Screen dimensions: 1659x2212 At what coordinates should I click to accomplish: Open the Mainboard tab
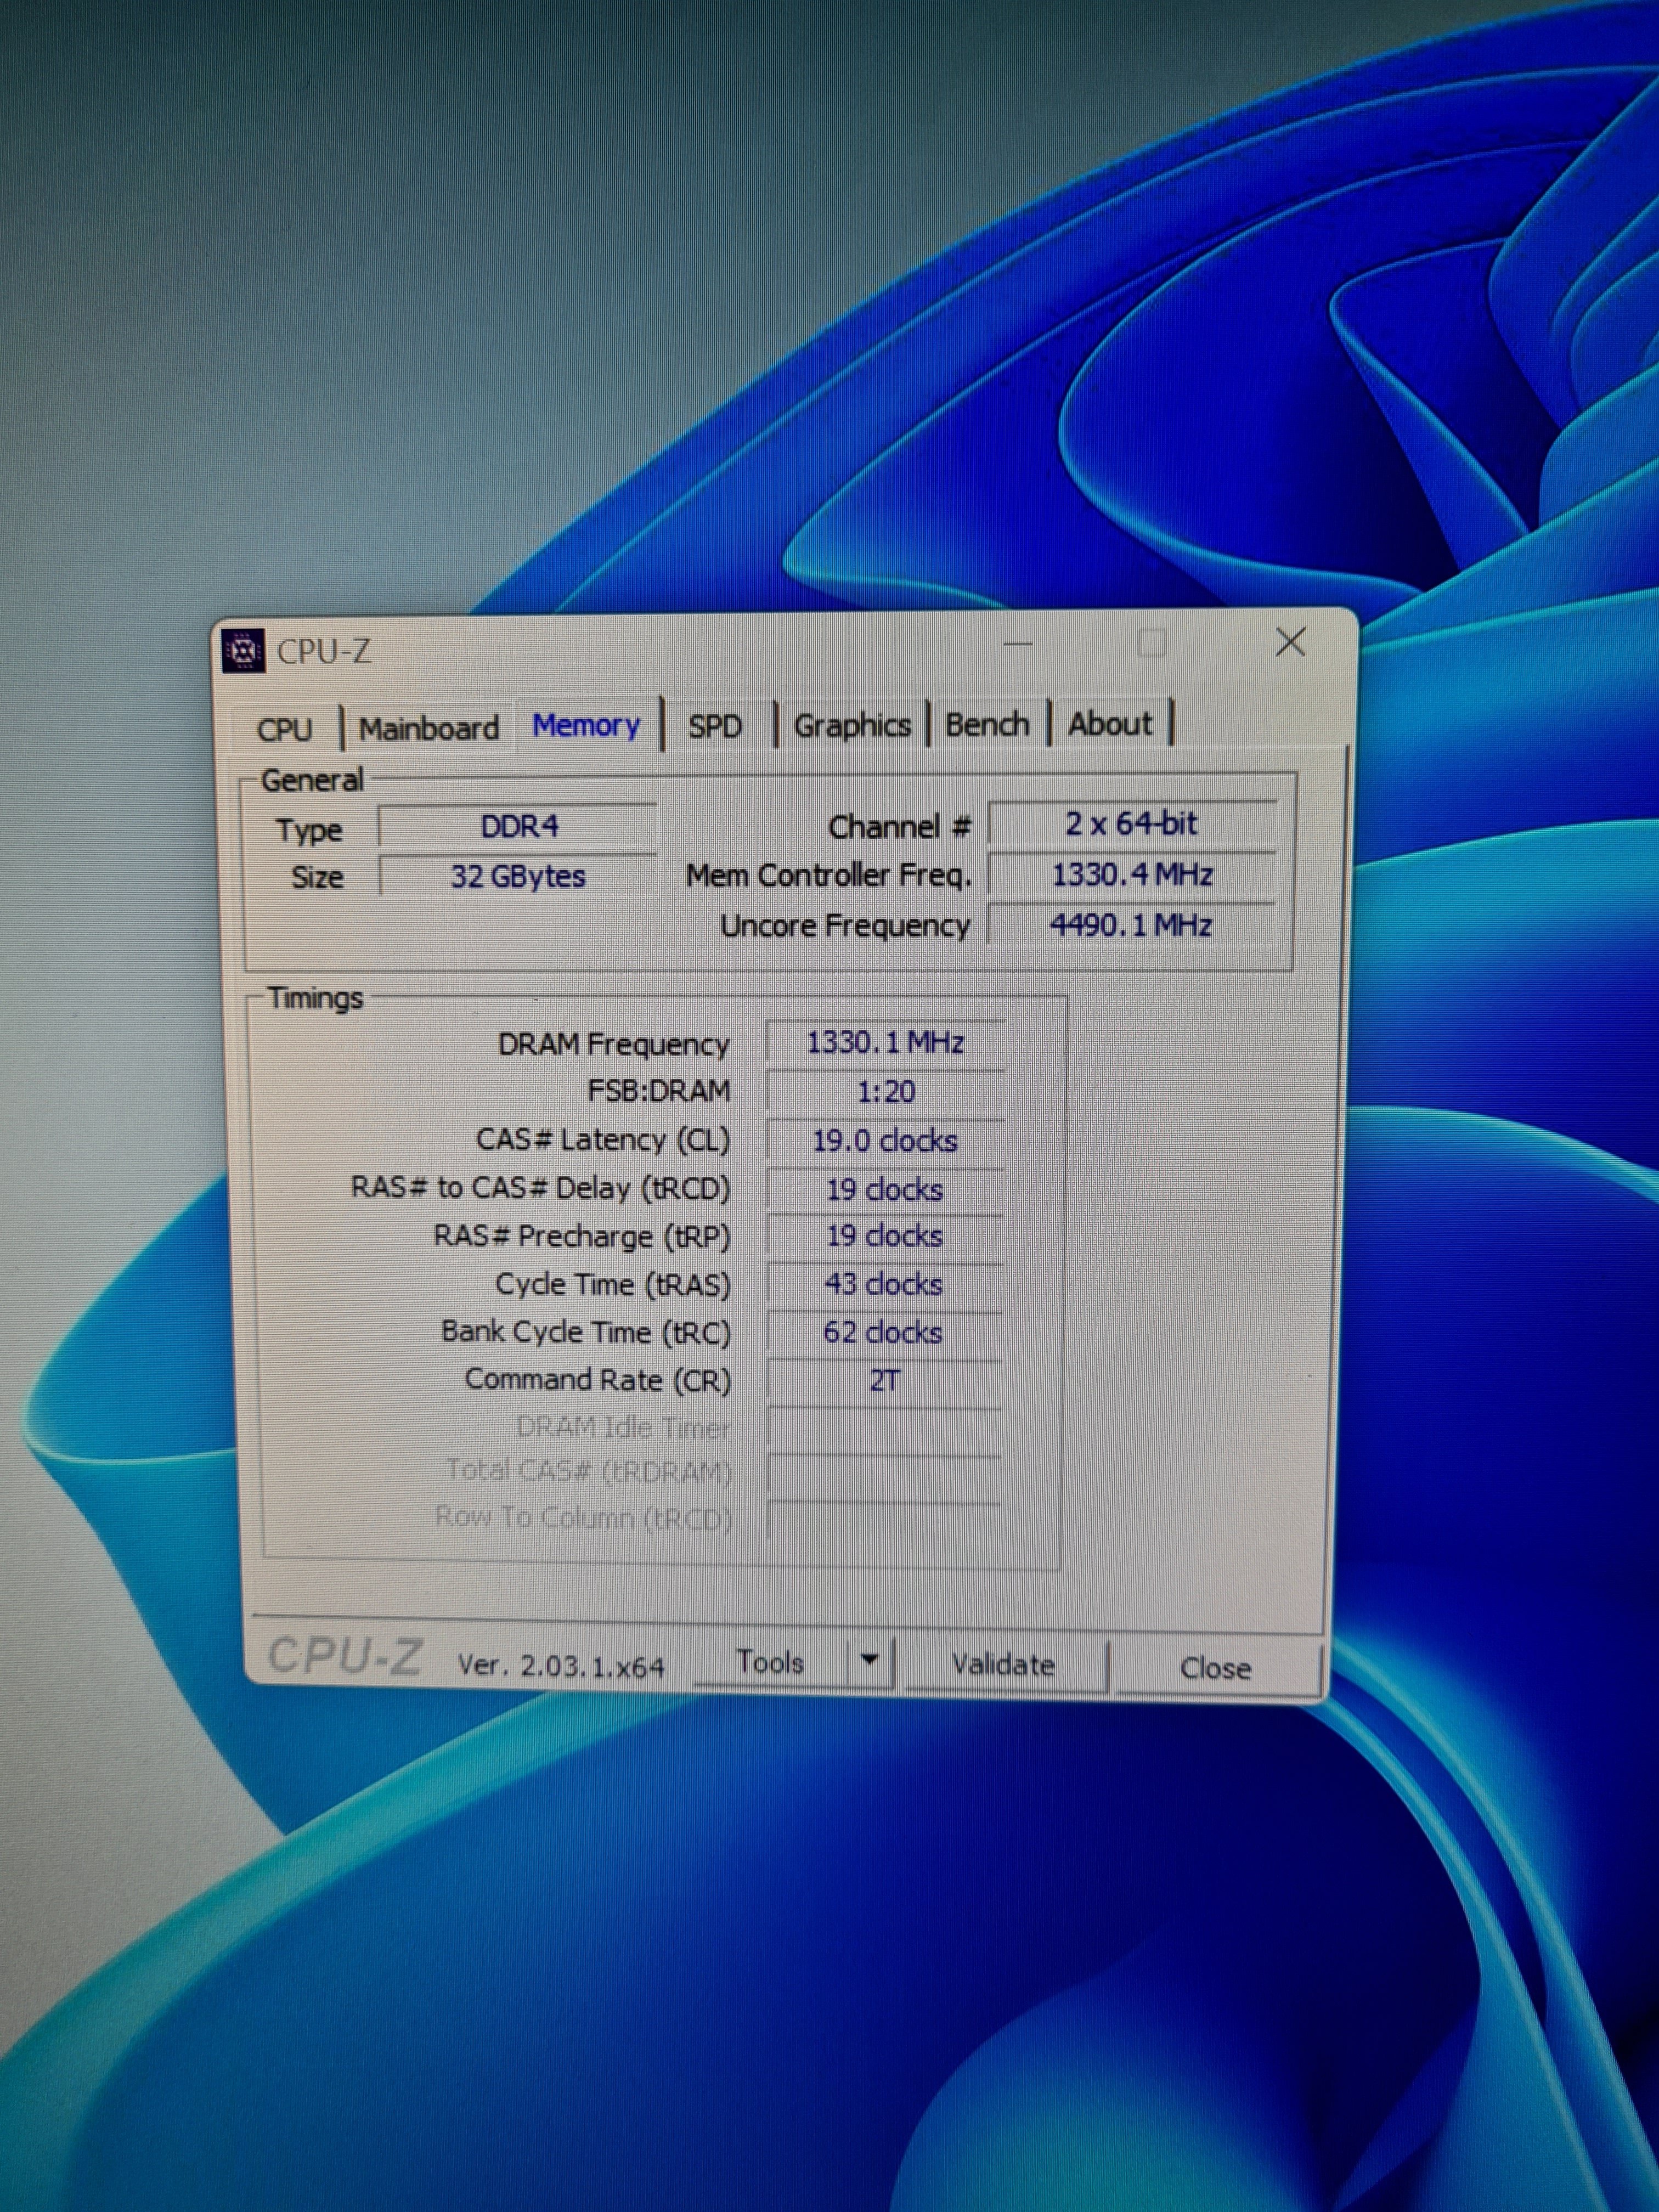[x=429, y=728]
